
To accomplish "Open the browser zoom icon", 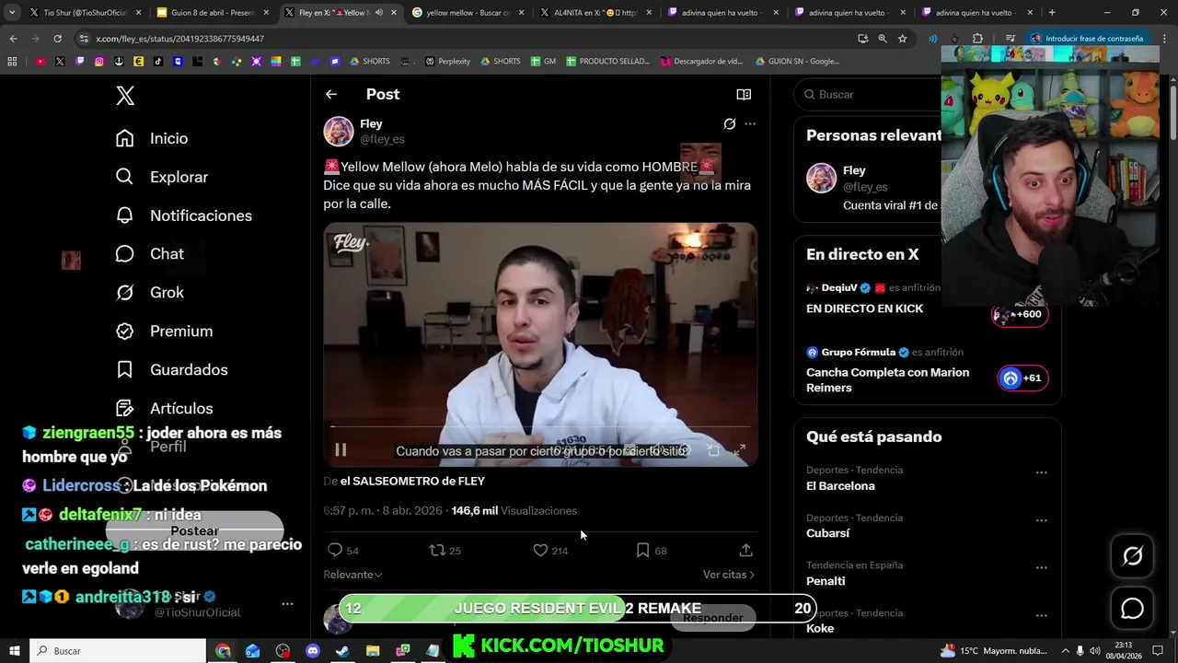I will 883,39.
